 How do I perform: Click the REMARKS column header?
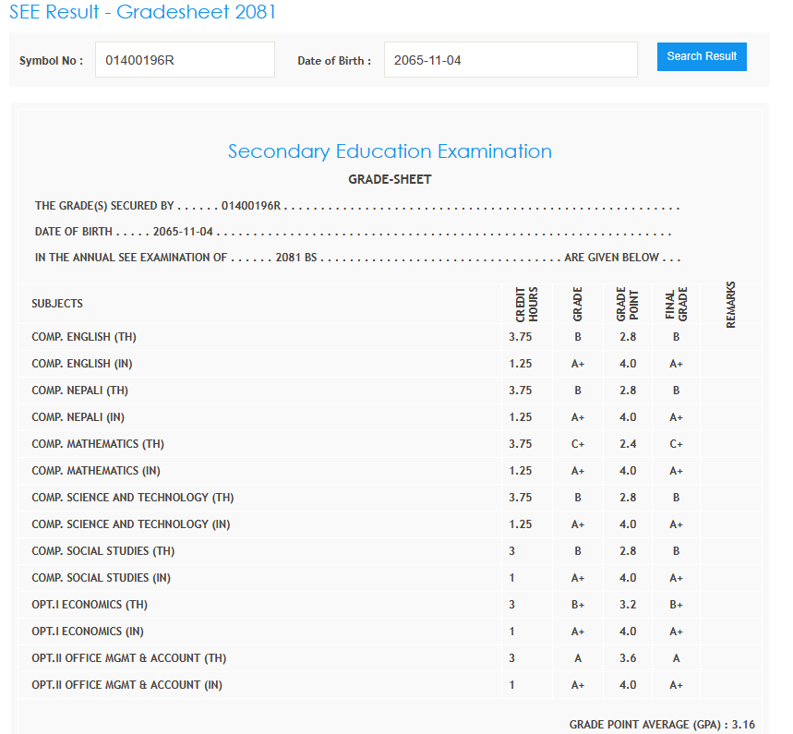pyautogui.click(x=730, y=304)
